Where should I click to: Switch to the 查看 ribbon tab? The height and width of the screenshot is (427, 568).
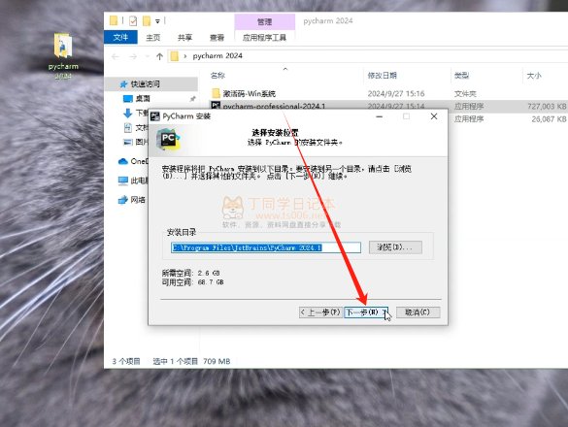coord(217,37)
